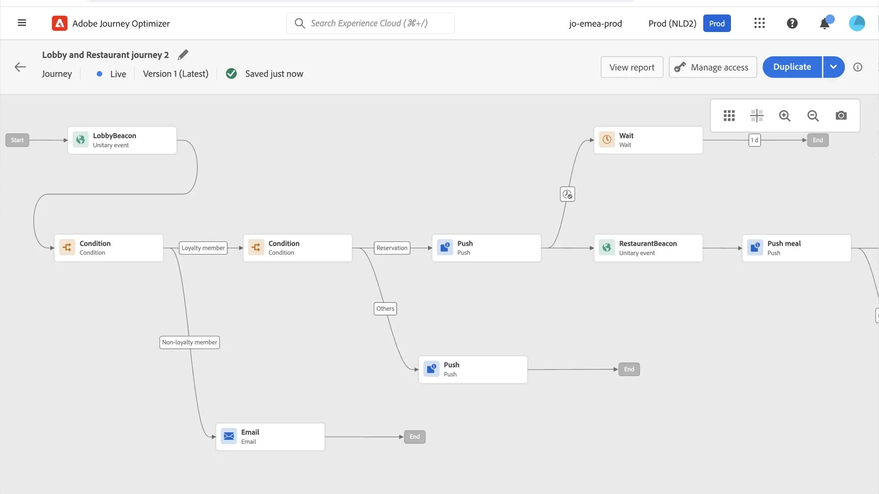Click the timeout path icon above Push
Viewport: 879px width, 494px height.
[x=567, y=194]
